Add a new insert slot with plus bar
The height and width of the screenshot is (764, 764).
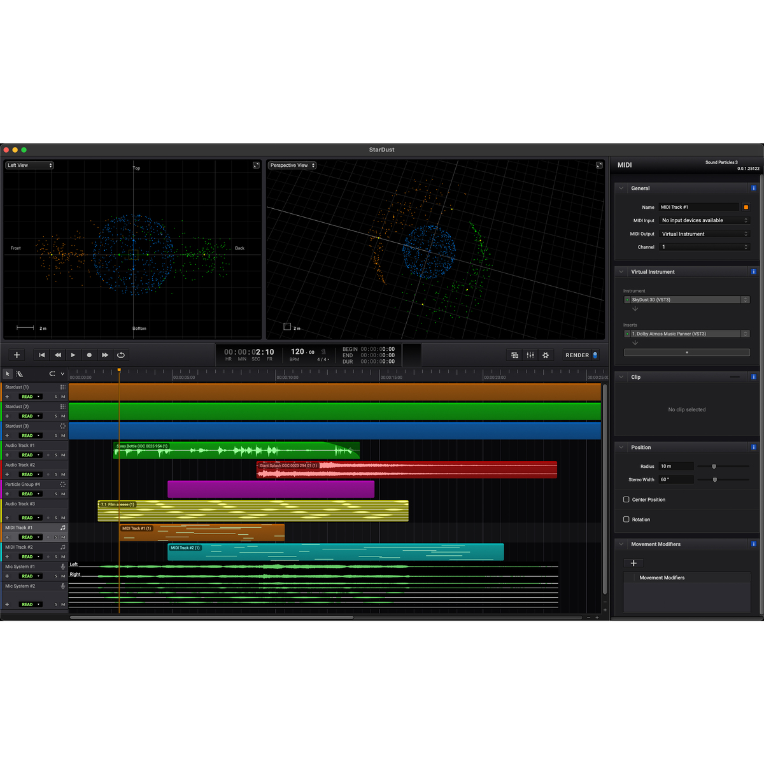(687, 352)
